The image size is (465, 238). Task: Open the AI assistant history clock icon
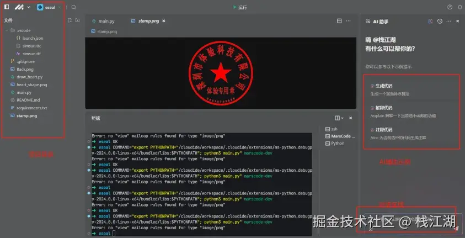tap(440, 21)
